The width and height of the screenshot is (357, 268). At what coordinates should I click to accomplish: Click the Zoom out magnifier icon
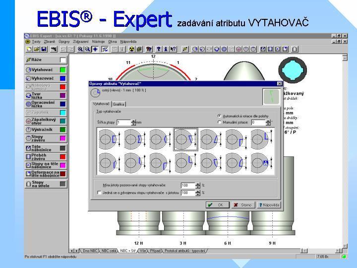[87, 49]
